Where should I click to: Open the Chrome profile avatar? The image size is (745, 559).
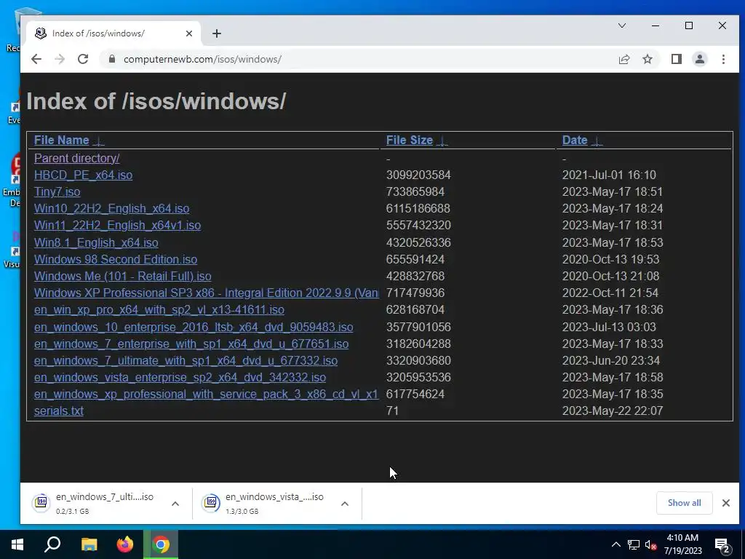pos(699,59)
